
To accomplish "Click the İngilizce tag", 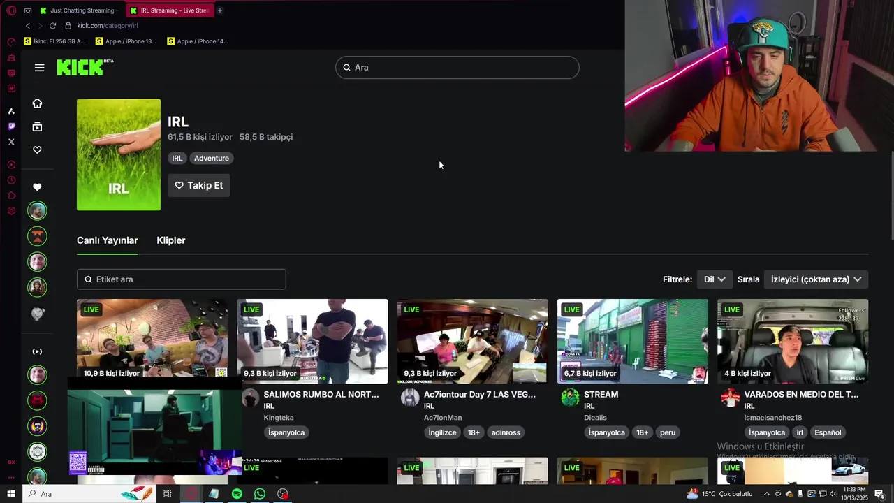I will tap(442, 432).
